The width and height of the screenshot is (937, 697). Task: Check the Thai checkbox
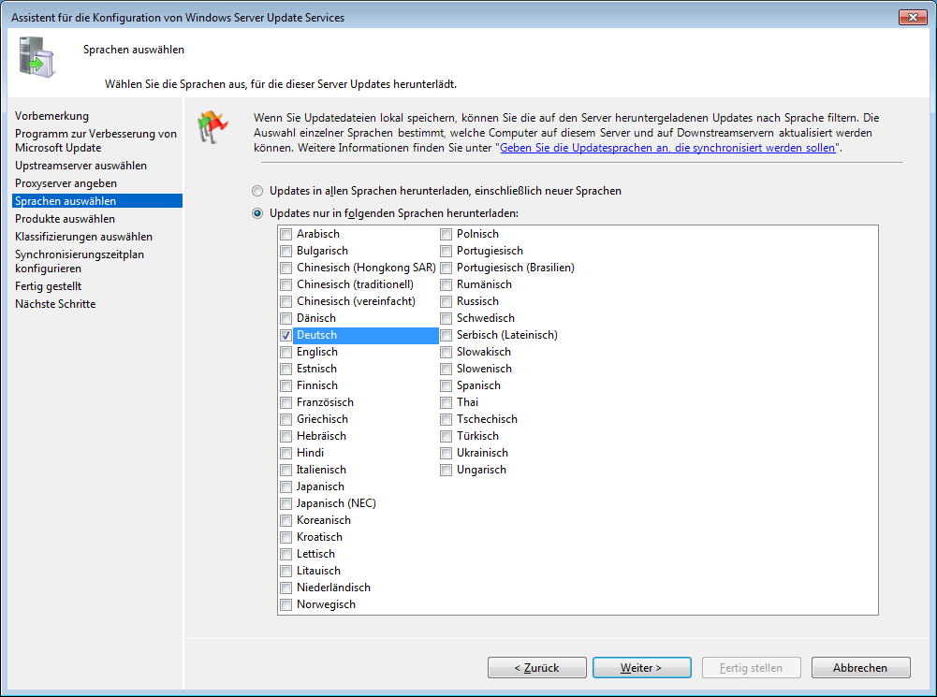446,402
